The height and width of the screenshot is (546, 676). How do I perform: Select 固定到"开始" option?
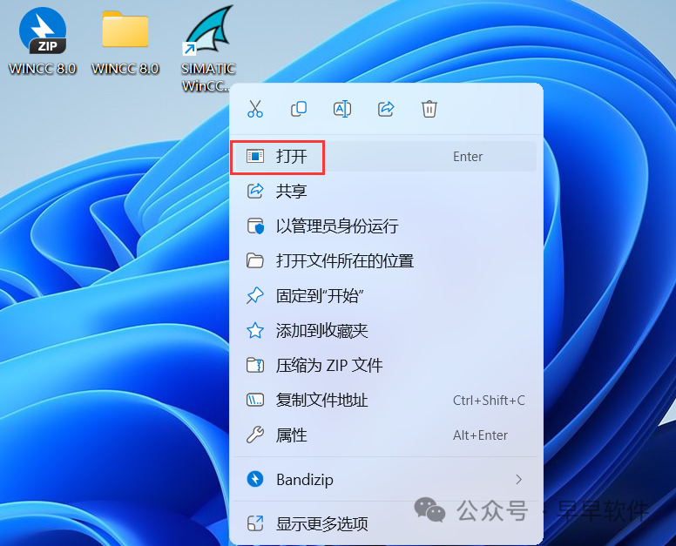point(319,296)
